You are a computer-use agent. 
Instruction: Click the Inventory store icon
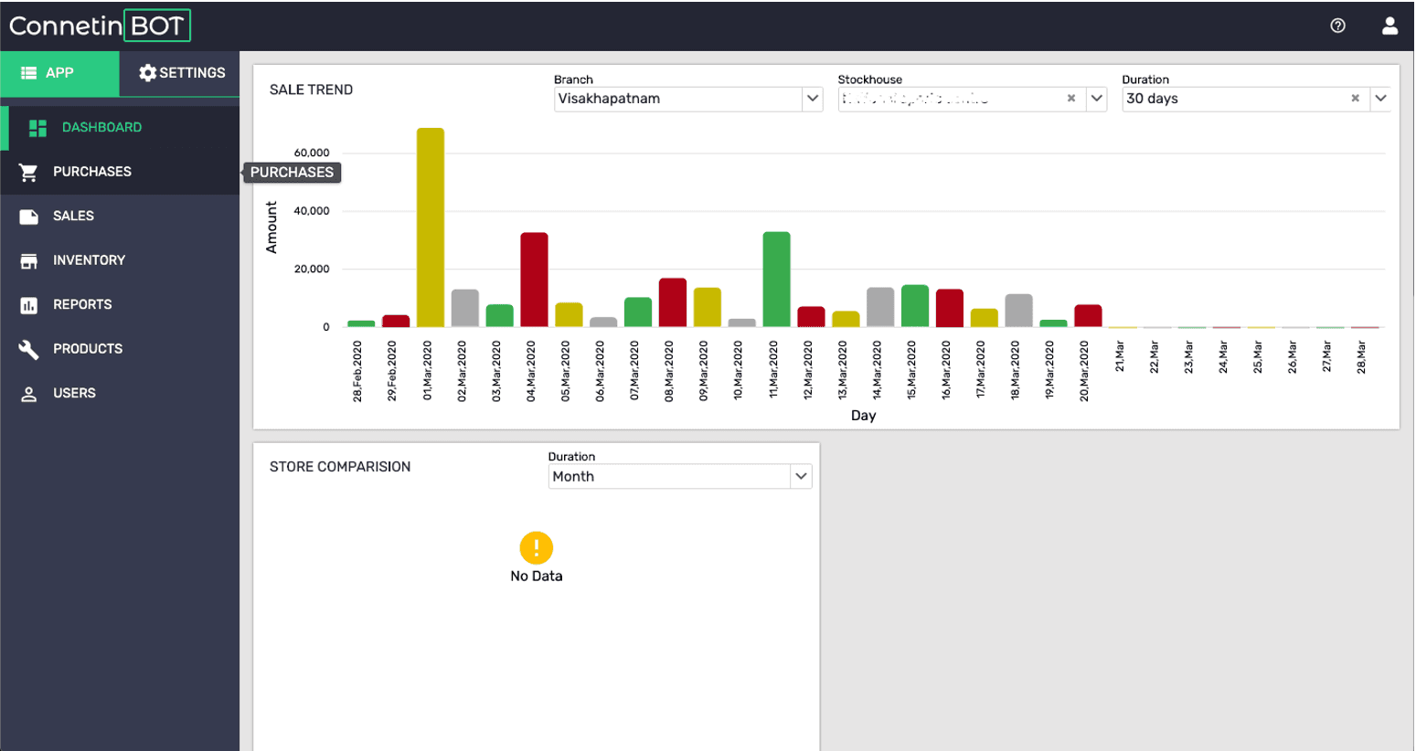(x=29, y=261)
